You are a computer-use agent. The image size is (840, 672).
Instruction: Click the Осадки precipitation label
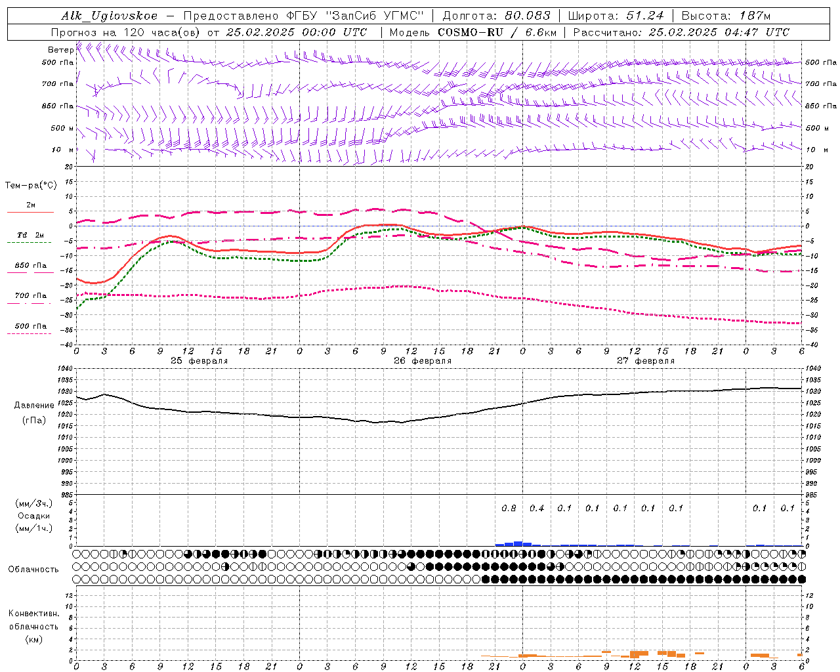pos(34,516)
